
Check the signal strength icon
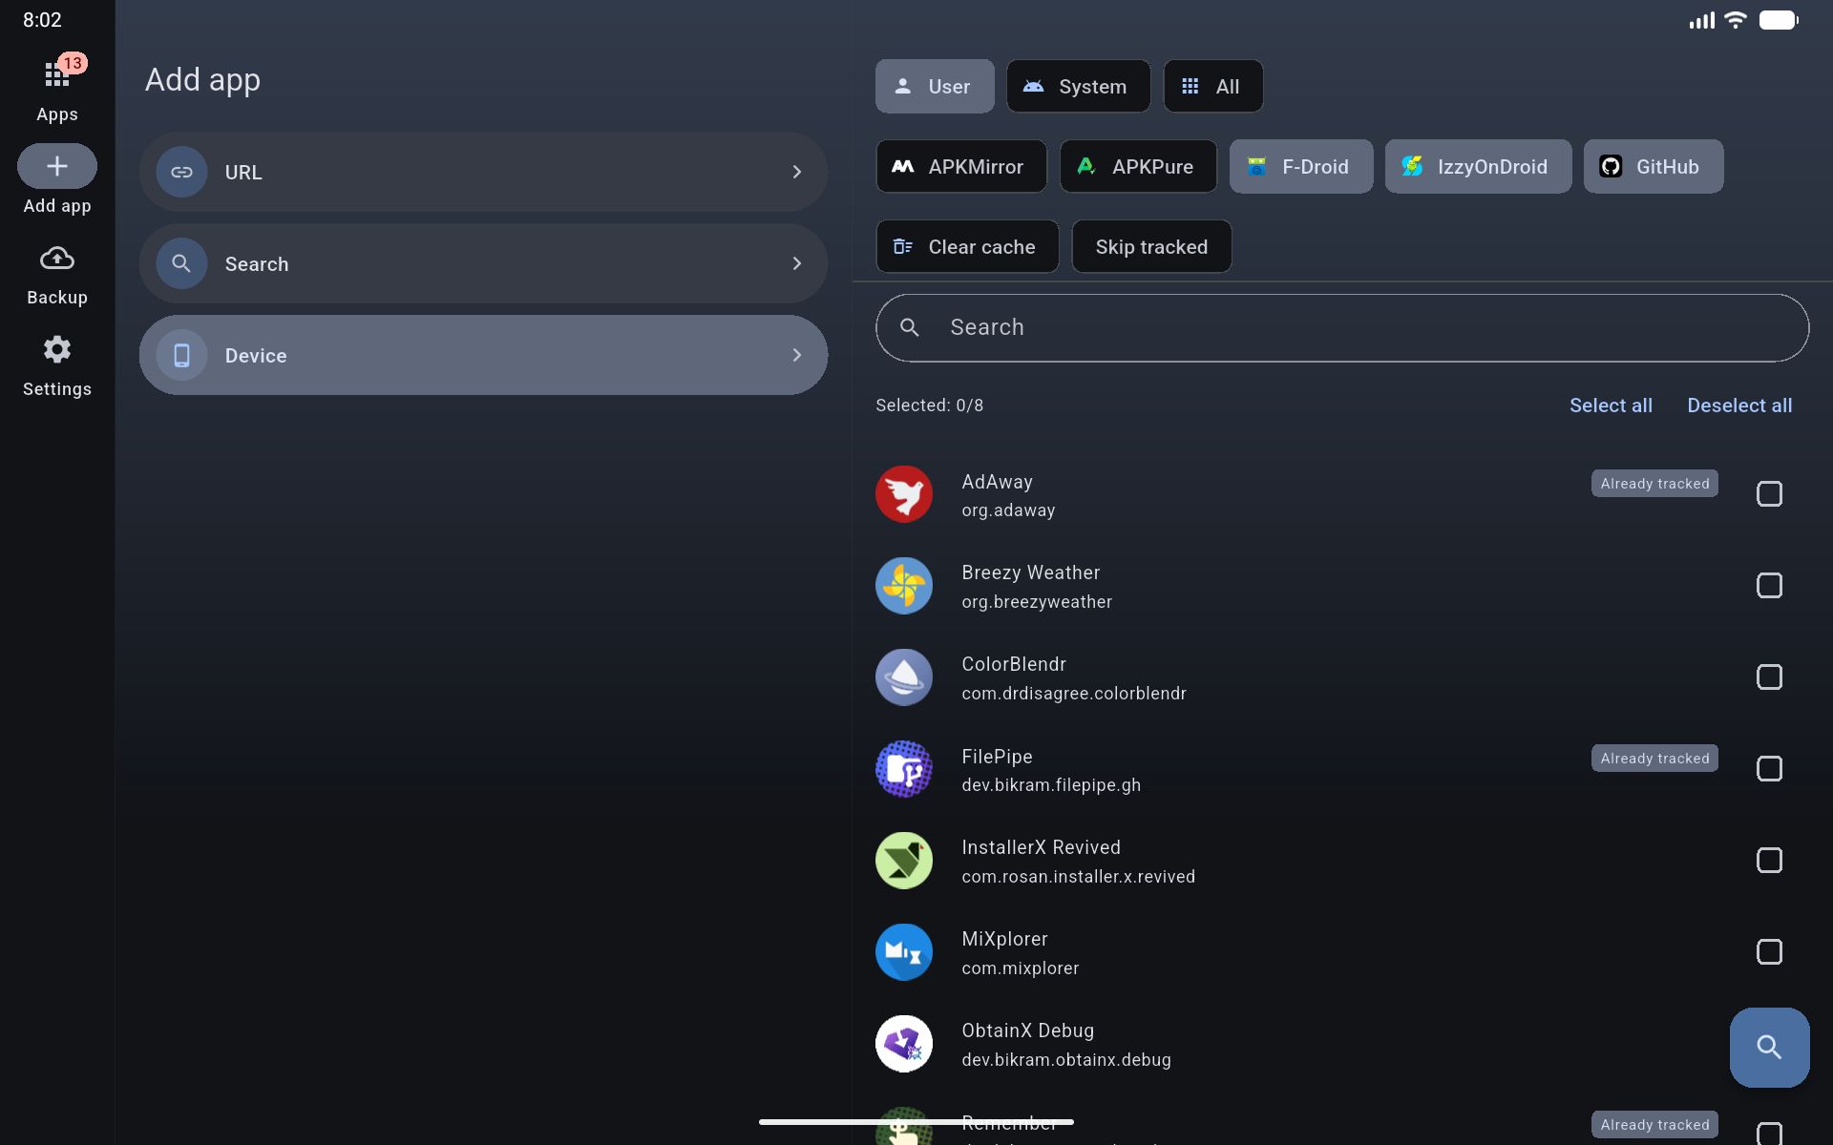point(1701,20)
